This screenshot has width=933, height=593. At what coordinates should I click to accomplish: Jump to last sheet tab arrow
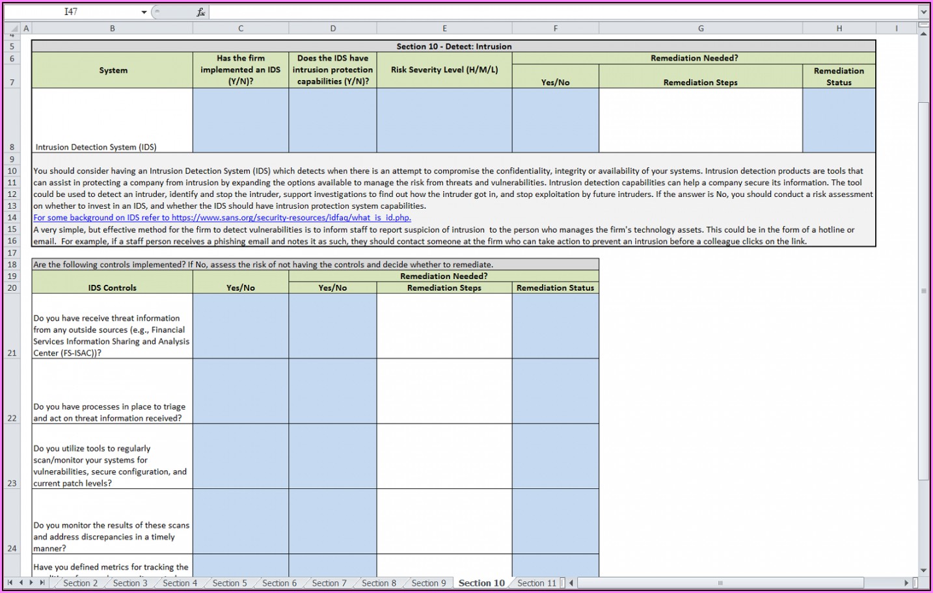(x=42, y=583)
